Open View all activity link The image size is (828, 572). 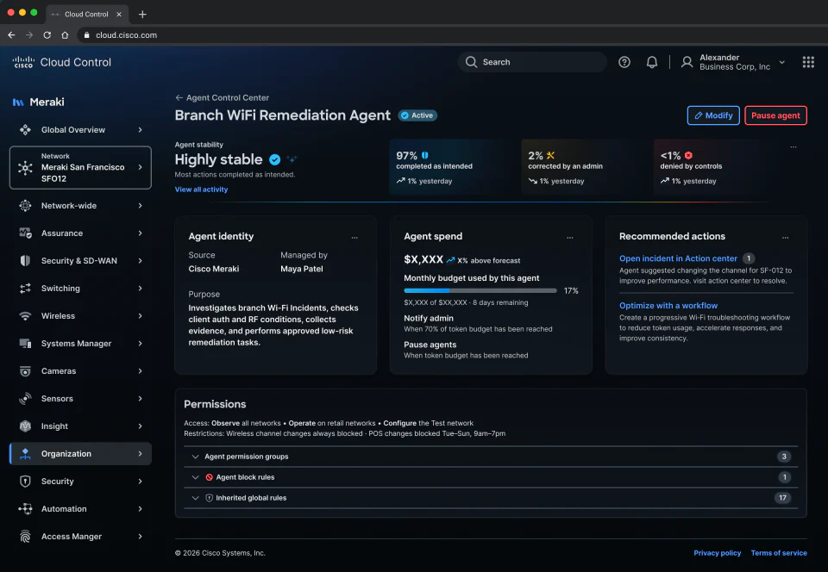point(201,190)
